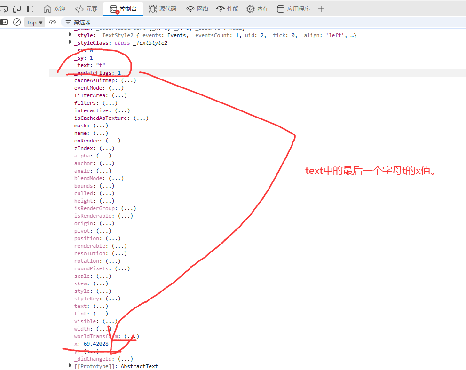466x370 pixels.
Task: Invoke getter for filters (...)
Action: tap(110, 103)
